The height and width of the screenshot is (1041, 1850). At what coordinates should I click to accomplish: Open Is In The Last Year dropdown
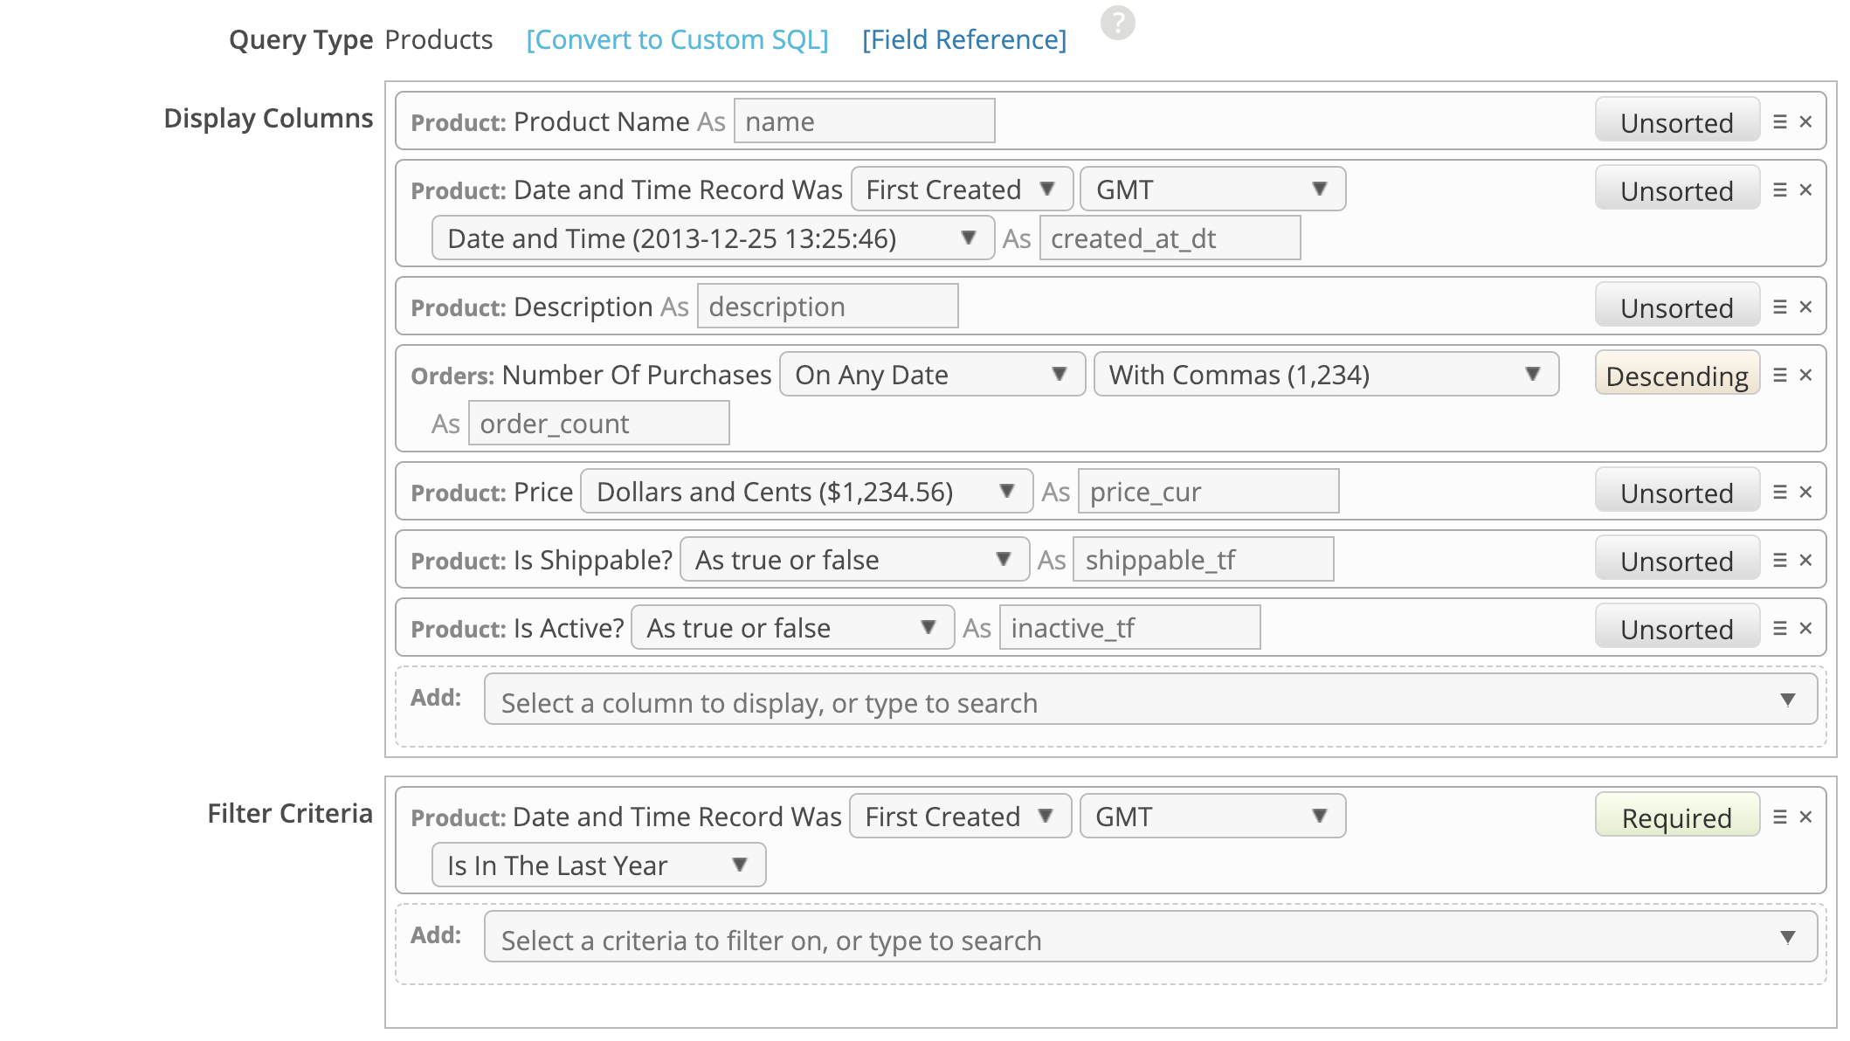click(x=598, y=865)
